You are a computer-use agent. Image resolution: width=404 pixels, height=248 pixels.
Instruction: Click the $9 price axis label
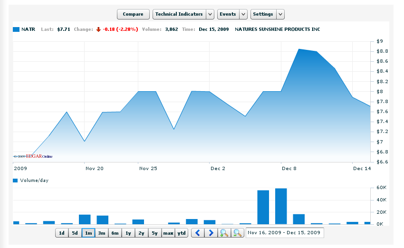tap(380, 41)
